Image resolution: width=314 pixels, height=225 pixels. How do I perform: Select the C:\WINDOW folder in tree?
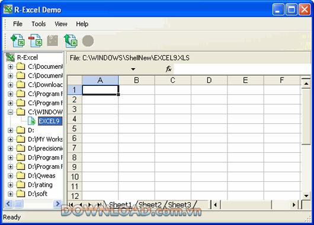click(x=45, y=112)
